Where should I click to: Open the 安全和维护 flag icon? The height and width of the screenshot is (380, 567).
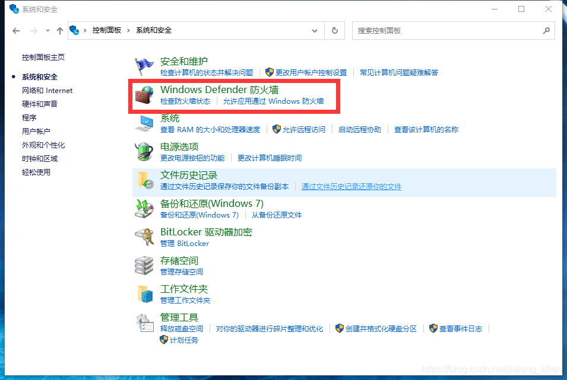tap(144, 66)
